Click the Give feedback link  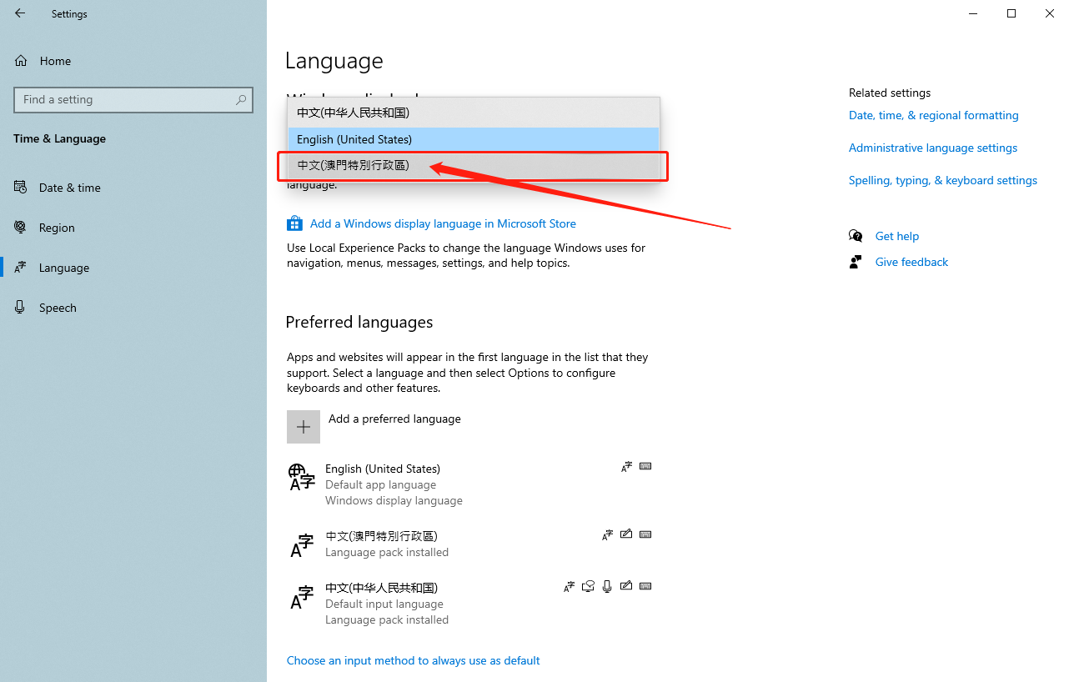click(x=912, y=262)
